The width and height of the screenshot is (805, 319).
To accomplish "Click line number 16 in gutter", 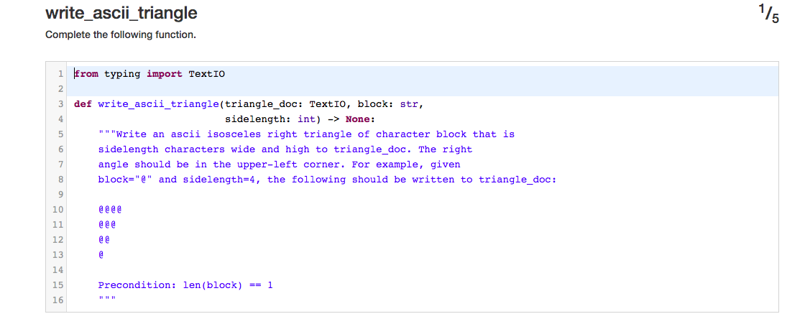I will click(58, 300).
